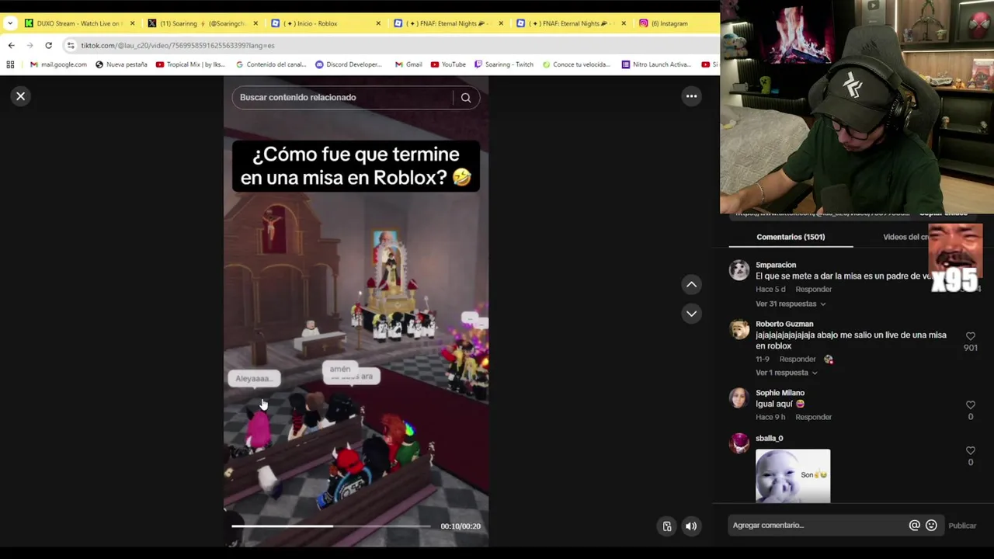This screenshot has width=994, height=559.
Task: Like Roberto Guzman's comment with heart icon
Action: click(x=970, y=336)
